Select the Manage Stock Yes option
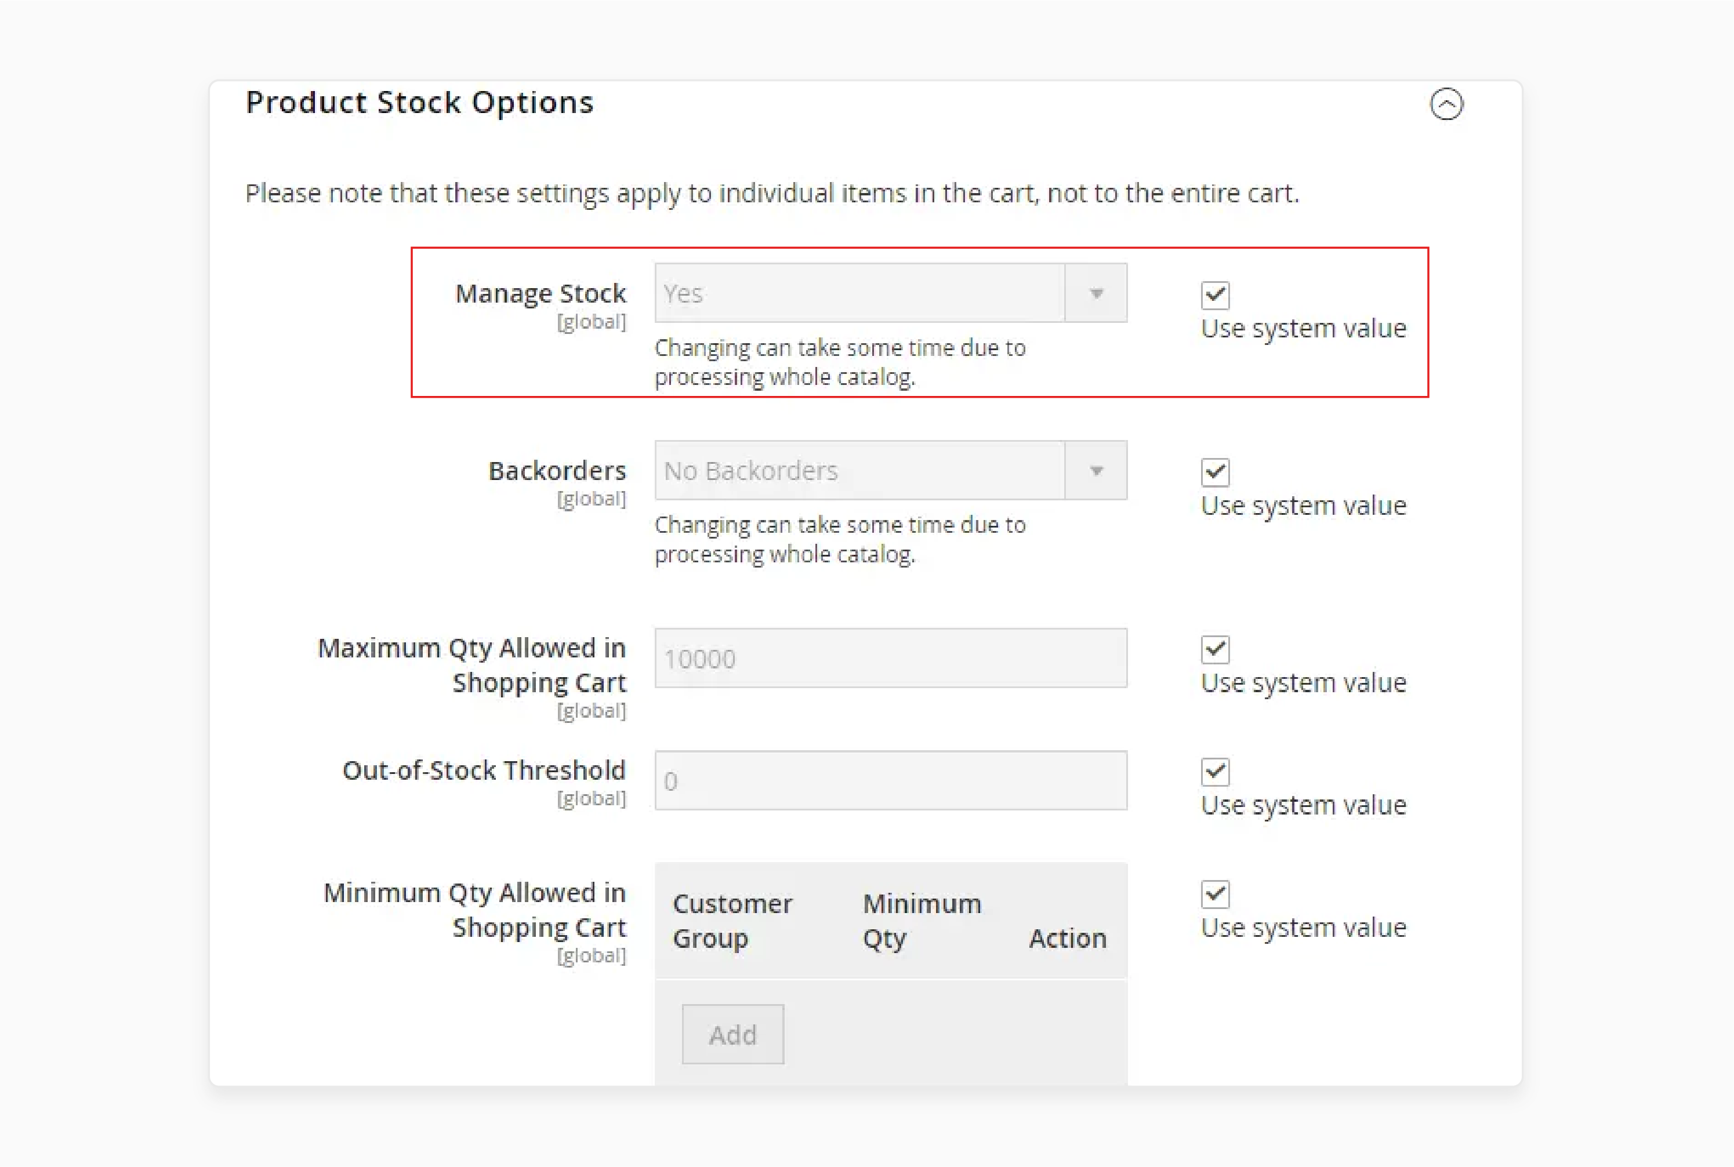The height and width of the screenshot is (1167, 1734). click(x=887, y=292)
